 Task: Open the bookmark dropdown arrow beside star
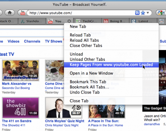click(x=148, y=13)
